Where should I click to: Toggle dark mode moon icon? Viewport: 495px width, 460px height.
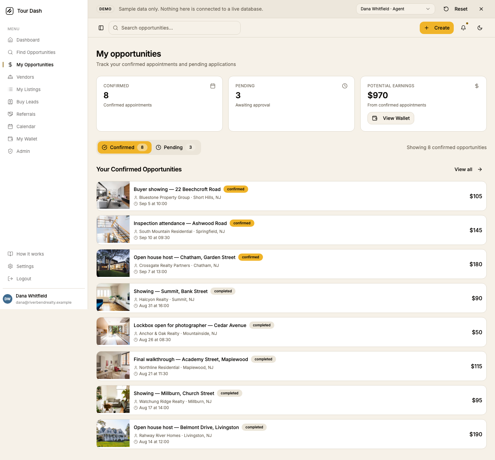click(480, 28)
